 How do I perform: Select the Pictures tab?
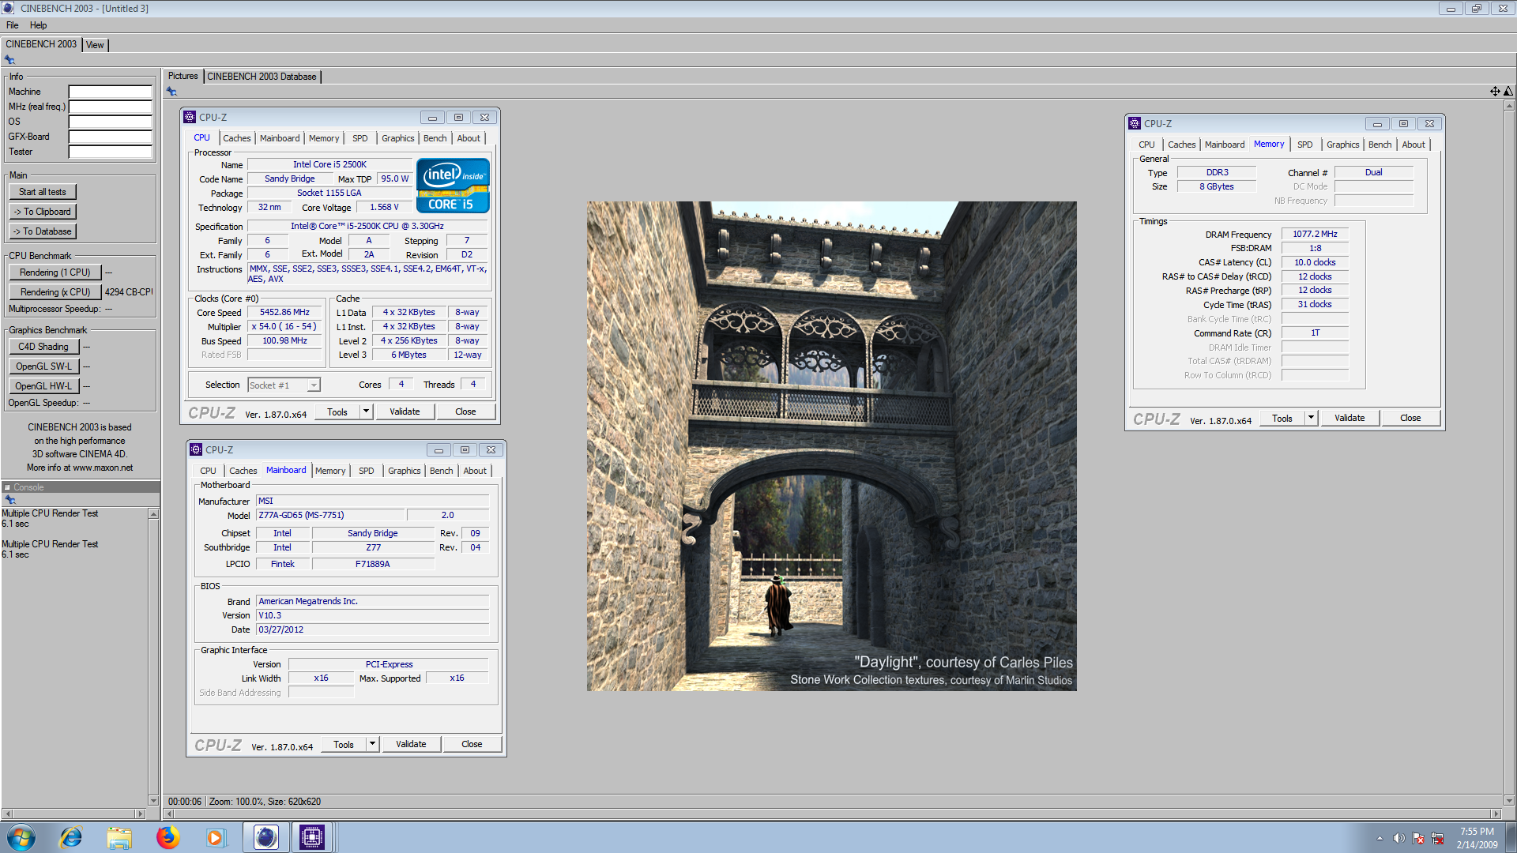click(x=183, y=76)
